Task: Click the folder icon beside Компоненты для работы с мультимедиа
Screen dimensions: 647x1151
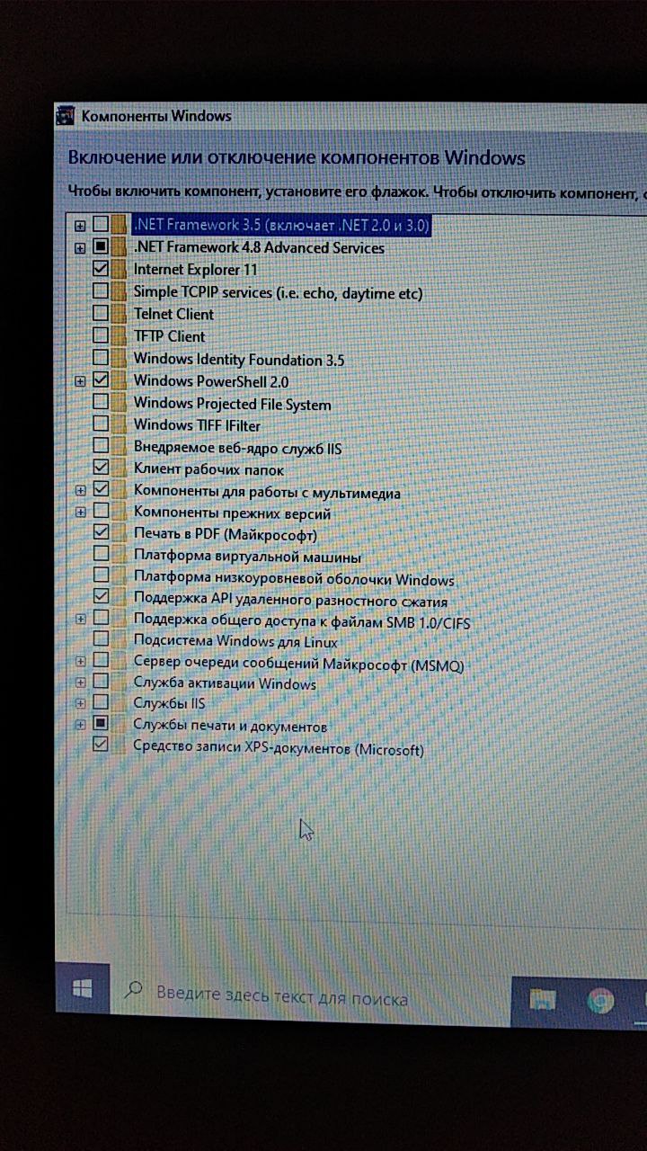Action: pyautogui.click(x=120, y=491)
